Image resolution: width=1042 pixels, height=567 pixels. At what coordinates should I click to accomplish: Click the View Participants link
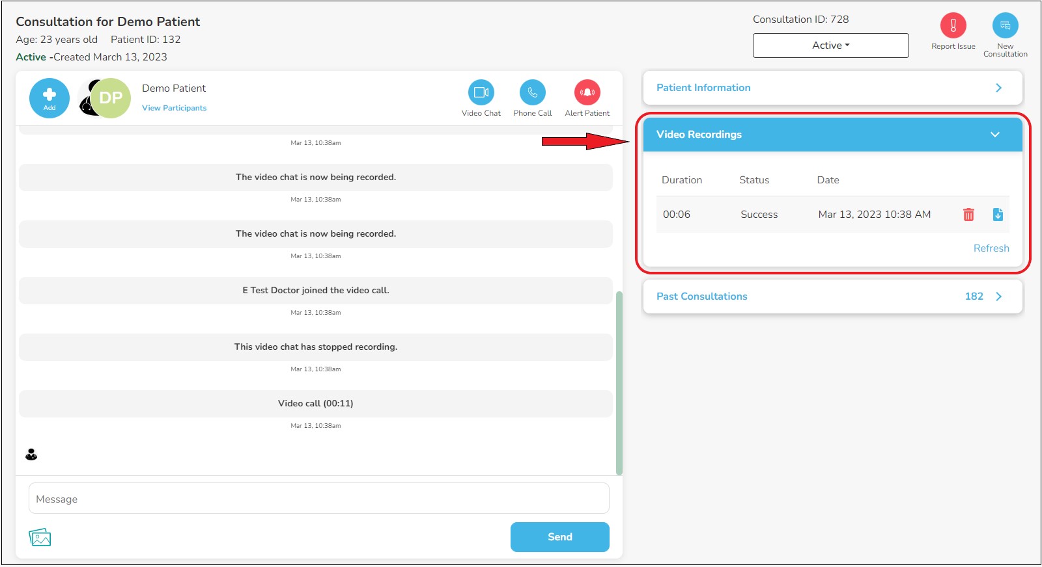coord(174,108)
